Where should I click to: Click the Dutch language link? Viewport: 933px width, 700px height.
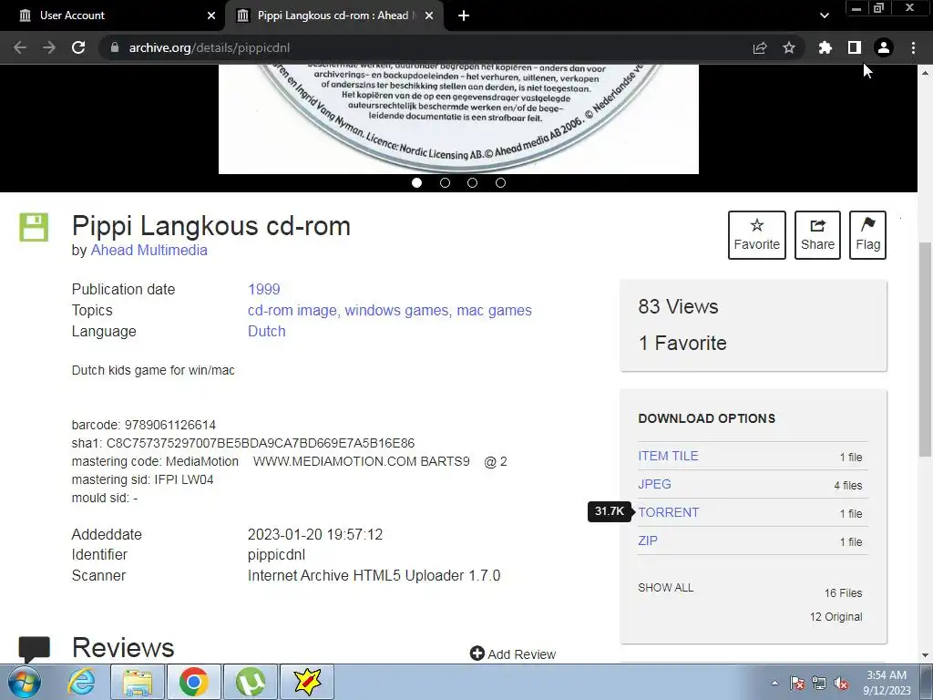click(x=267, y=331)
